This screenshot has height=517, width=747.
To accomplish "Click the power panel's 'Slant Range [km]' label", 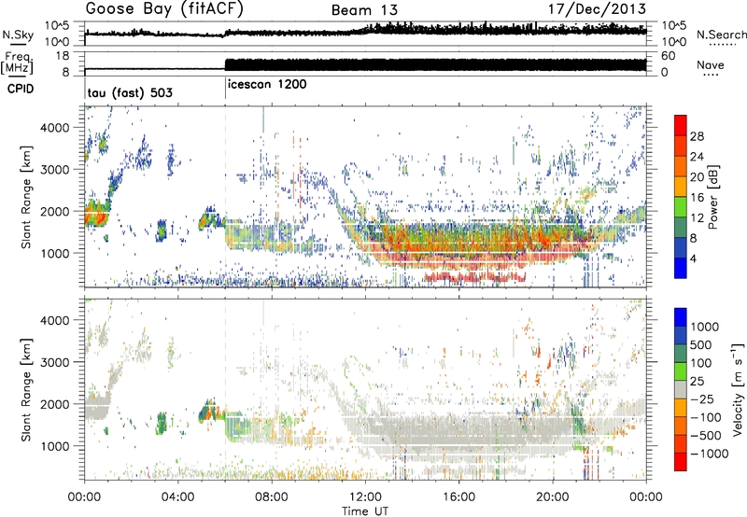I will point(26,197).
